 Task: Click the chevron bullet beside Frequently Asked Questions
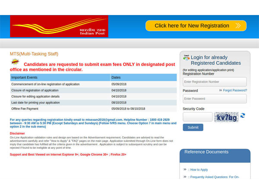click(185, 177)
